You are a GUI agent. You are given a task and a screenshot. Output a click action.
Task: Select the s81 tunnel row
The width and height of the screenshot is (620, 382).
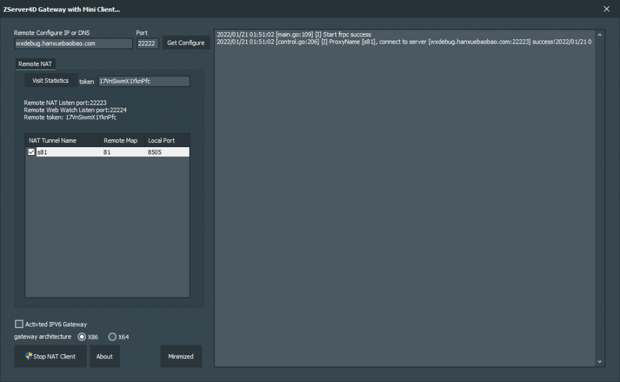click(x=109, y=153)
